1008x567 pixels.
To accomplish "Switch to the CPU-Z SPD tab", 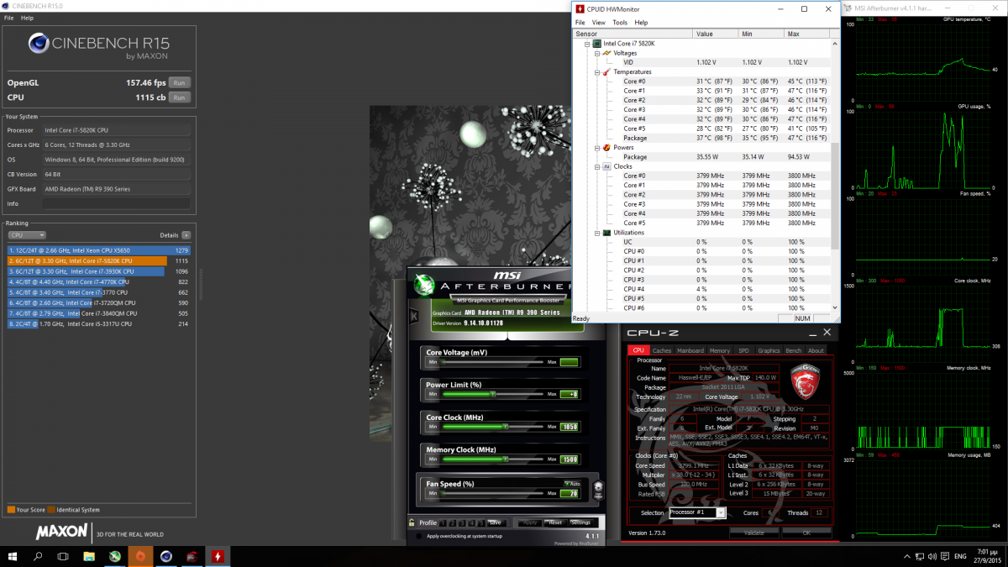I will click(x=743, y=350).
